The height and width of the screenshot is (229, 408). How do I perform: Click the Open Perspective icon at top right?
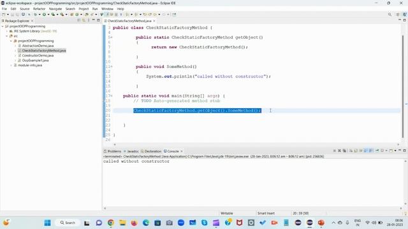(x=398, y=15)
